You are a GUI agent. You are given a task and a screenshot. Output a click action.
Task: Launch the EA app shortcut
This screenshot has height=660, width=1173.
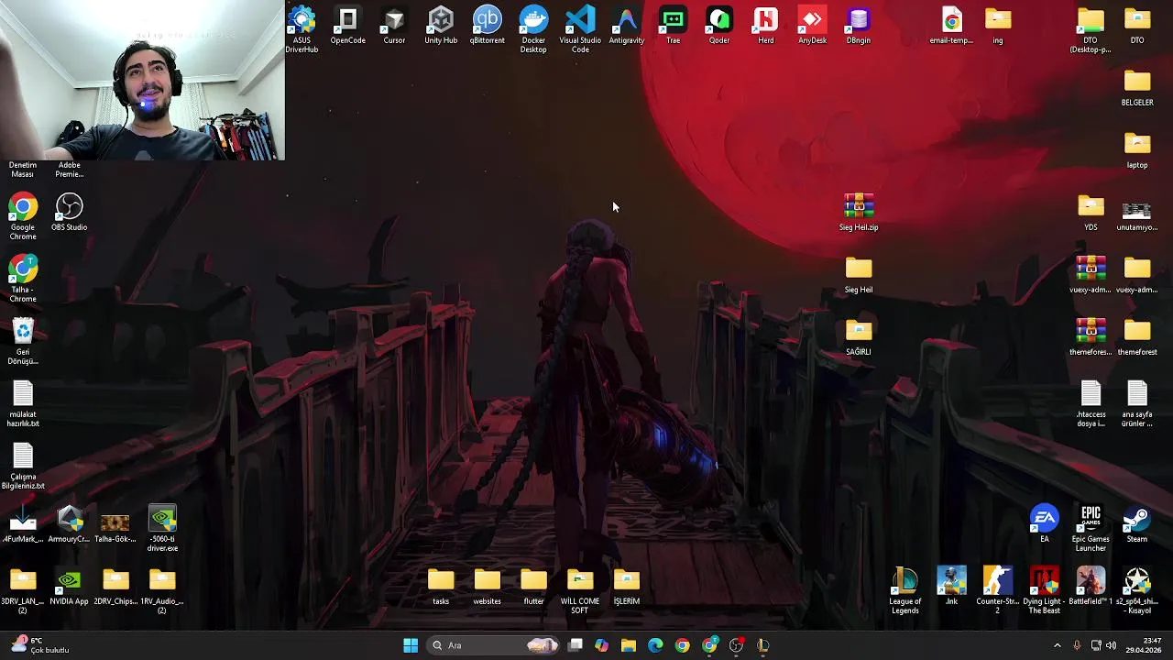click(1044, 524)
